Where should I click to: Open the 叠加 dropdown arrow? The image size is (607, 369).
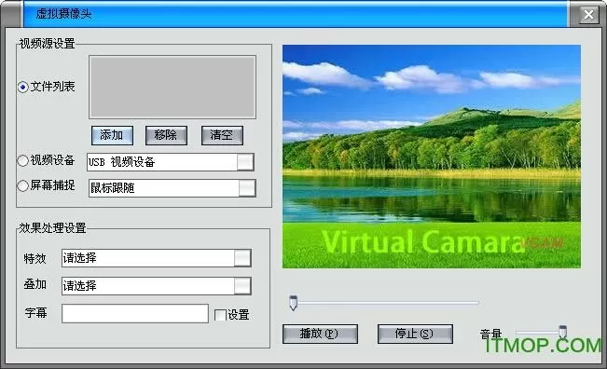tap(242, 286)
